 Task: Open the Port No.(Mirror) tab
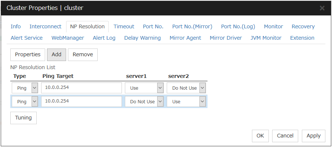192,26
